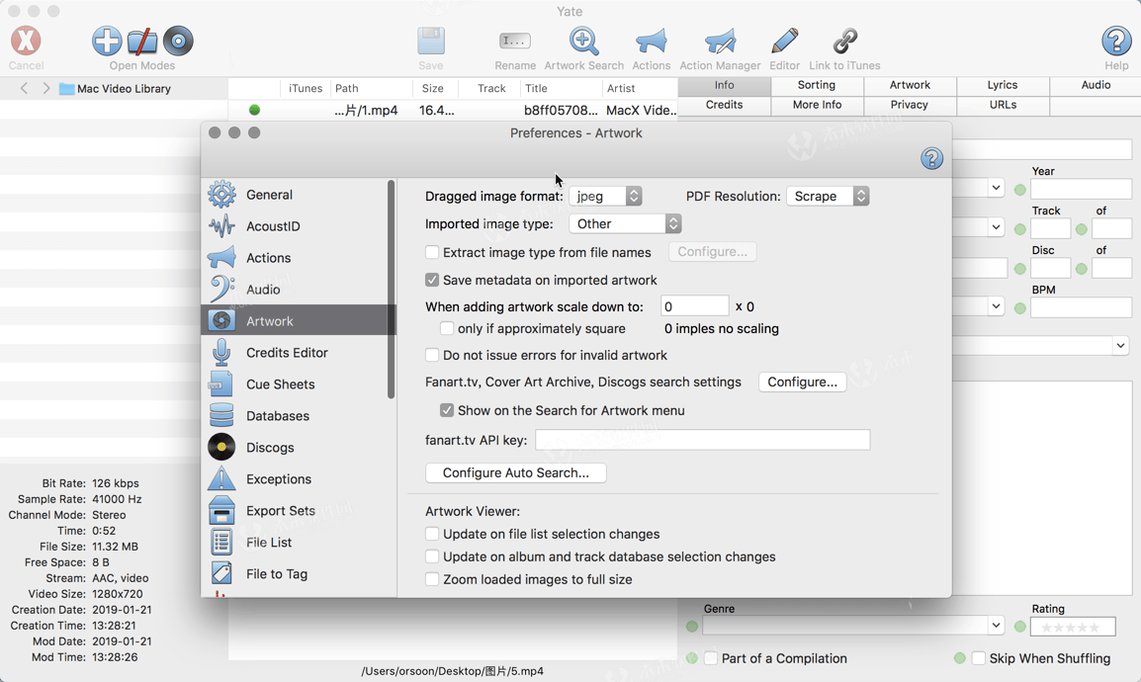This screenshot has width=1141, height=682.
Task: Check Do not issue errors for invalid artwork
Action: click(432, 355)
